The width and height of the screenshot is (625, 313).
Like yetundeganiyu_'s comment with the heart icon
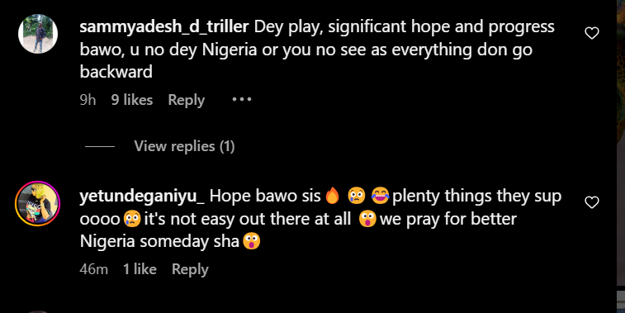(x=591, y=202)
